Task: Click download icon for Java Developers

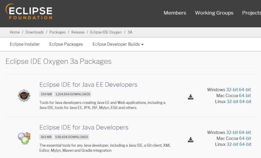Action: [x=190, y=140]
